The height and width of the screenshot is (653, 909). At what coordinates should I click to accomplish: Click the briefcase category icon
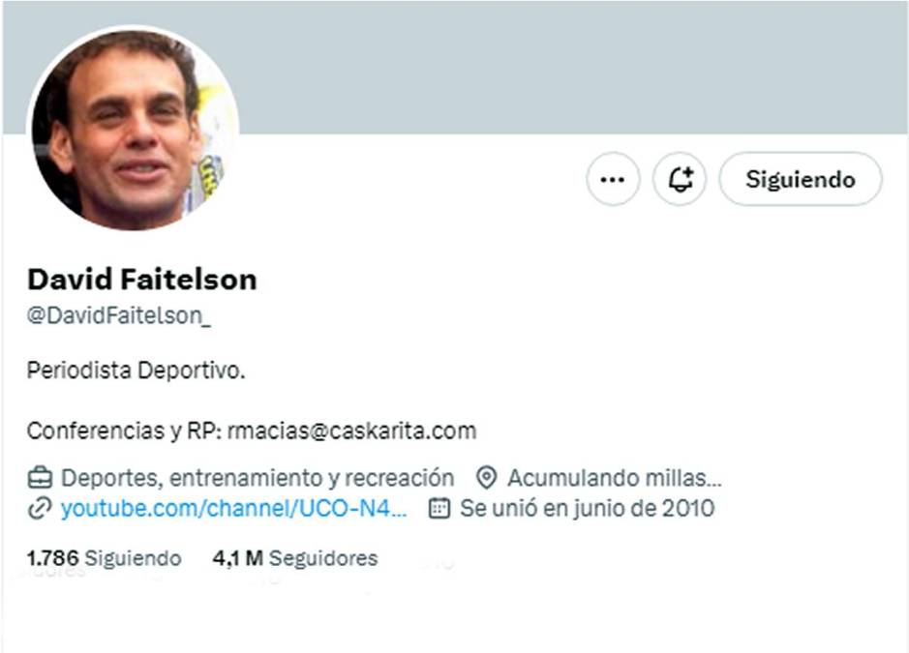[x=40, y=478]
